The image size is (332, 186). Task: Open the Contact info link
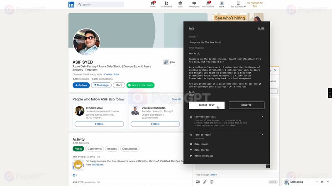[111, 74]
